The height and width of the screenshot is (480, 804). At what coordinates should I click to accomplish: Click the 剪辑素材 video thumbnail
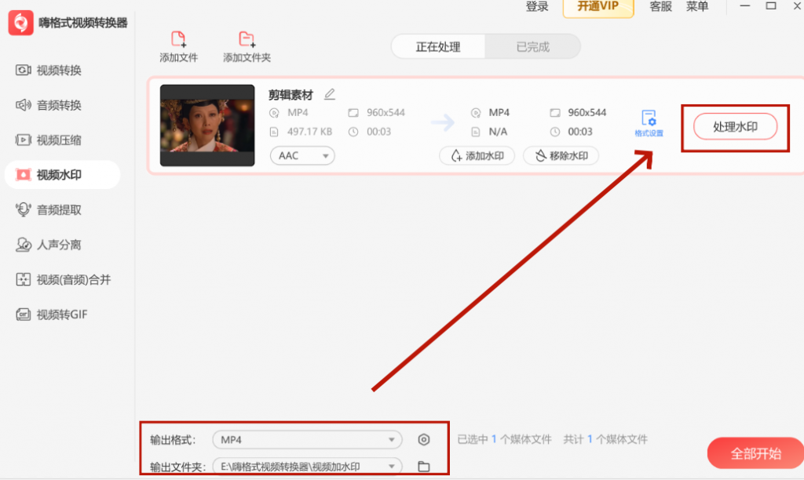click(207, 125)
